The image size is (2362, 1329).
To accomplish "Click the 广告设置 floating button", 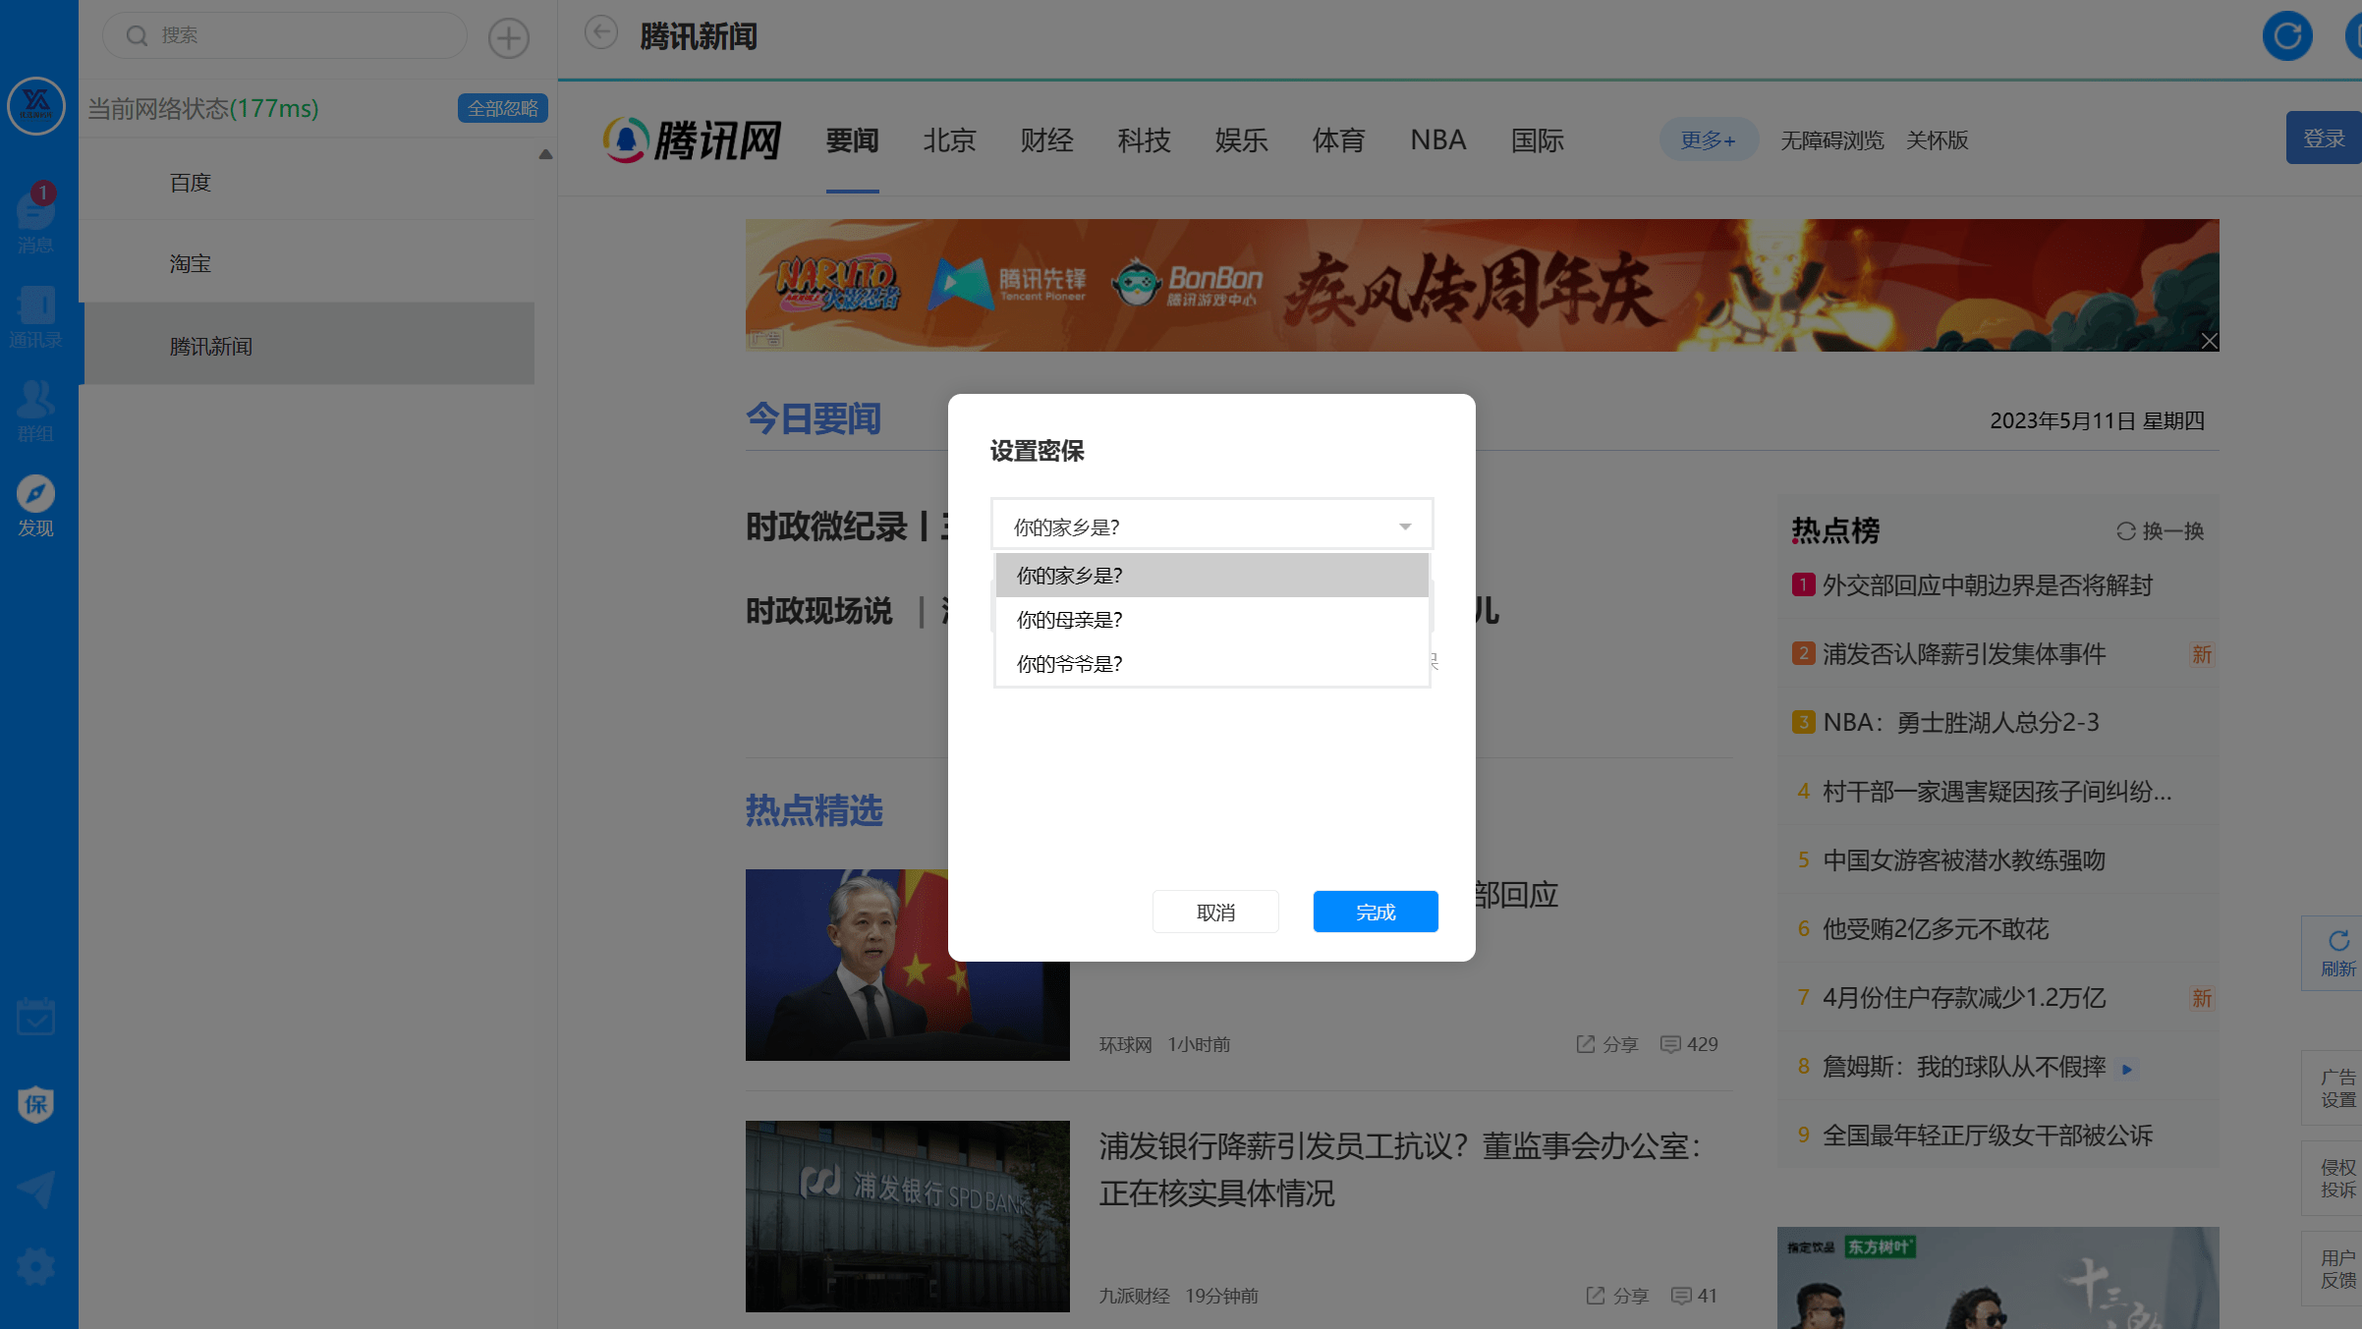I will click(2337, 1088).
